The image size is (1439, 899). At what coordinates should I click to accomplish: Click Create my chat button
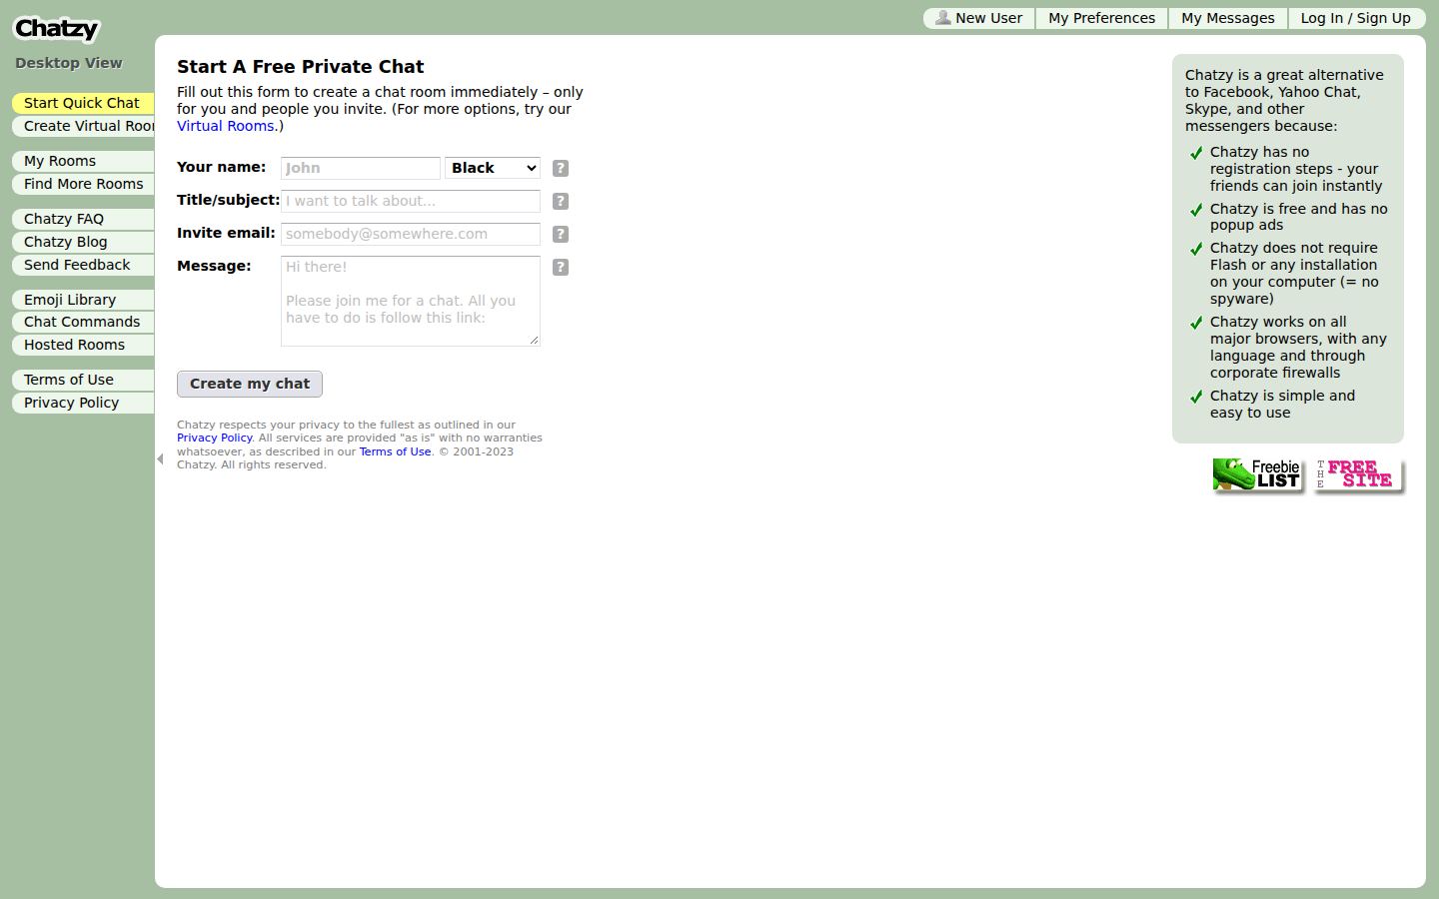[x=250, y=384]
